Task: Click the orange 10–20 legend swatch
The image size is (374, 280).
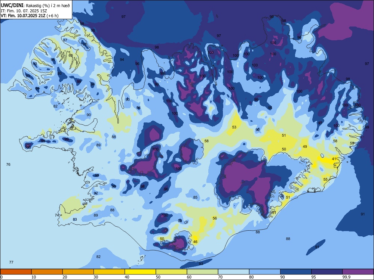Action: pyautogui.click(x=47, y=272)
